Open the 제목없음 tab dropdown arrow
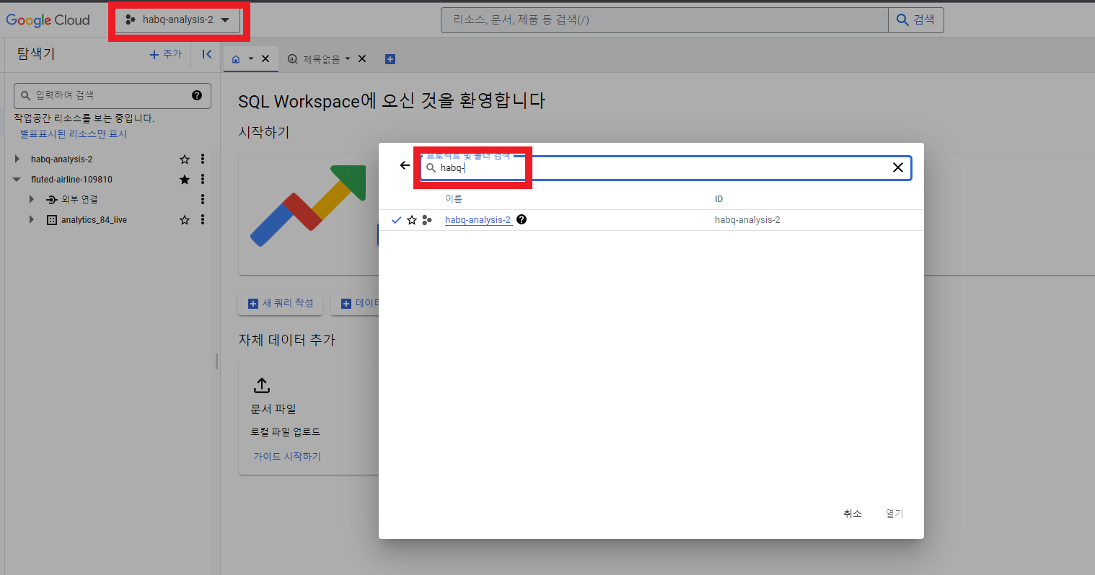 (x=348, y=59)
